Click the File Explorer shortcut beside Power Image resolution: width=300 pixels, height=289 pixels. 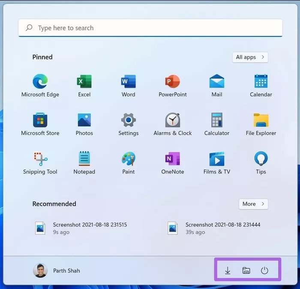tap(246, 271)
